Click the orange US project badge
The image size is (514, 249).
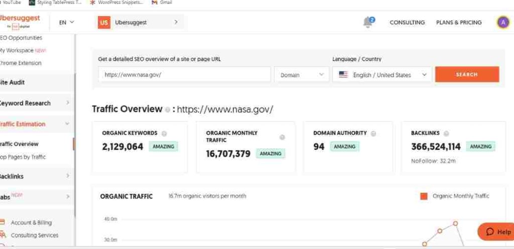click(104, 23)
